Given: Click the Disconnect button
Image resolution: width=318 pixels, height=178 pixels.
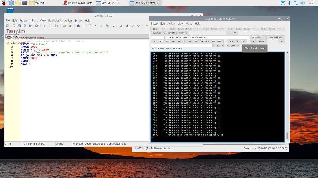Looking at the screenshot, I should tap(257, 37).
